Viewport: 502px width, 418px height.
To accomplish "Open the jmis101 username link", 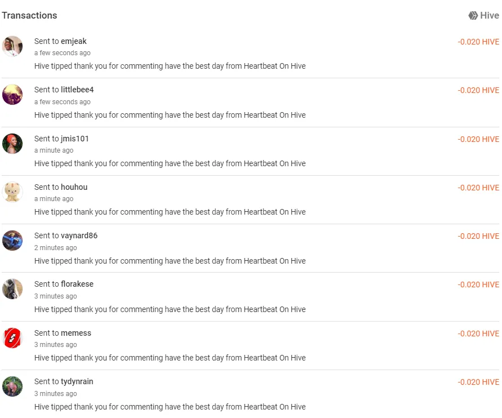I will [75, 139].
